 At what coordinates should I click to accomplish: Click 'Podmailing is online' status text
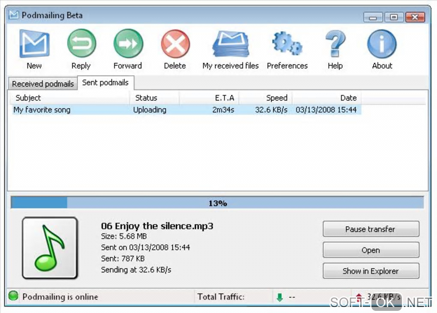coord(60,297)
